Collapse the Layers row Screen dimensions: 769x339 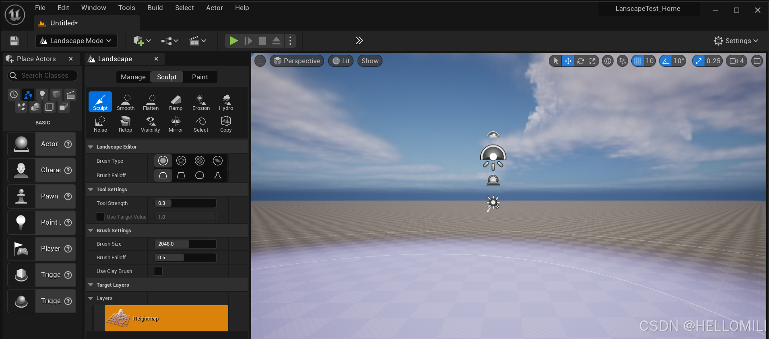pyautogui.click(x=91, y=298)
